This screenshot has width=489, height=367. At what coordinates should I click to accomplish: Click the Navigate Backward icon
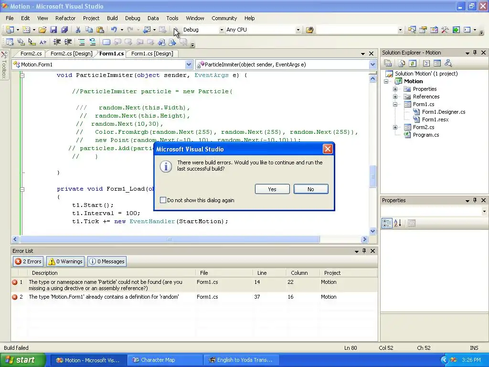click(x=147, y=30)
